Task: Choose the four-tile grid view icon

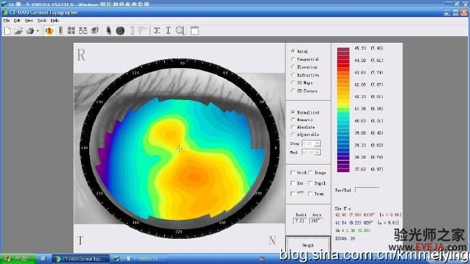Action: (x=72, y=31)
